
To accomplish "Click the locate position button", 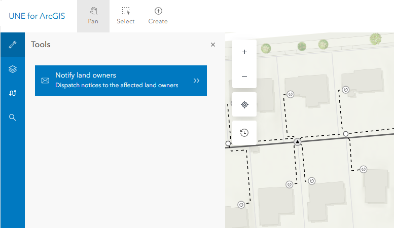I will click(244, 104).
